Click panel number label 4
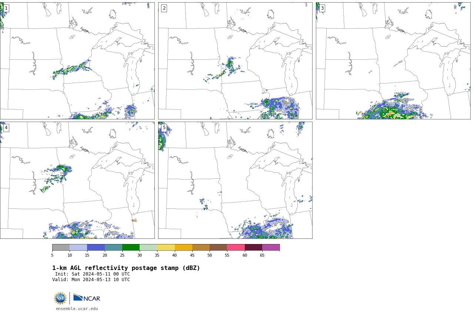Viewport: 474px width, 313px height. (6, 128)
